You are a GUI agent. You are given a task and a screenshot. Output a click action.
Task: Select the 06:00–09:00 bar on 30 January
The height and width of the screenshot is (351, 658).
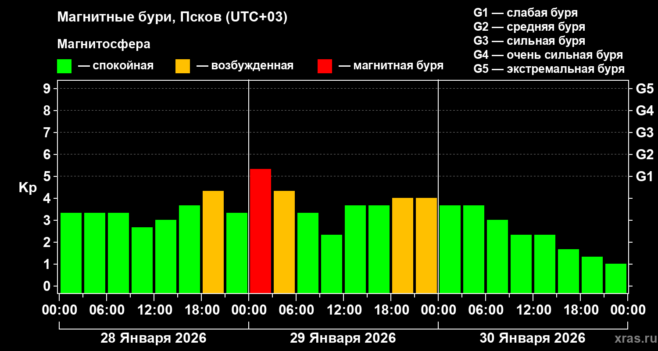[x=497, y=256]
